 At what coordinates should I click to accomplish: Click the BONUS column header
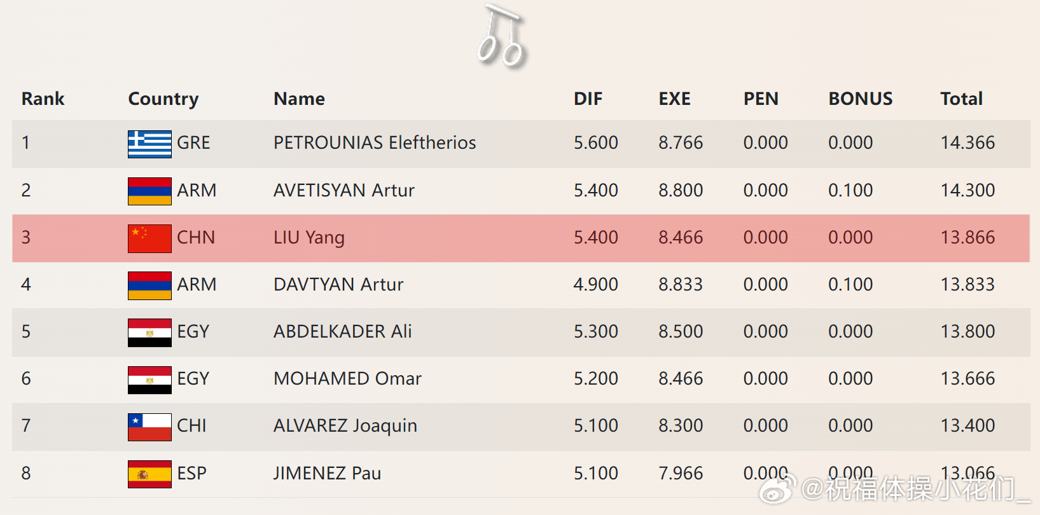point(860,99)
